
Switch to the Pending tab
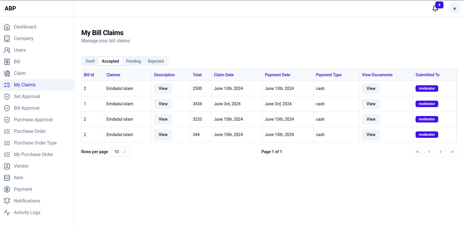(133, 61)
